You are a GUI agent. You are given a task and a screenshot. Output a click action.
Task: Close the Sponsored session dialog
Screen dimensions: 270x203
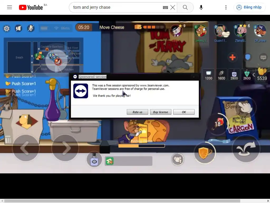(x=194, y=77)
